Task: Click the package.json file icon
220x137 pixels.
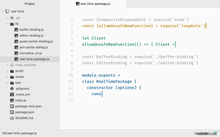Action: (x=12, y=112)
